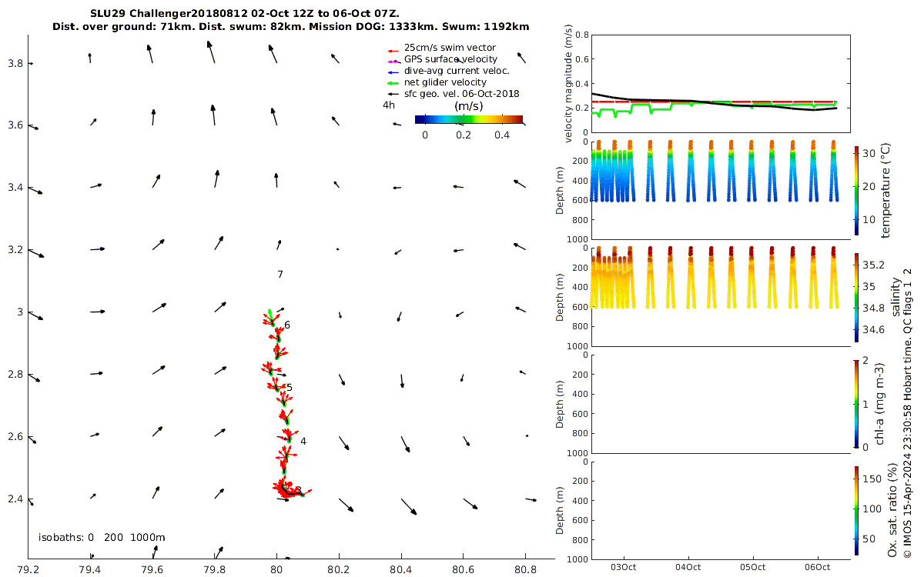
Task: Click the 79.6 longitude tick label
Action: point(152,570)
